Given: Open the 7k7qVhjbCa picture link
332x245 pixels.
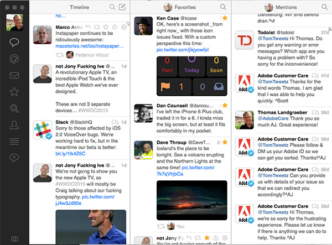Looking at the screenshot, I should [170, 174].
